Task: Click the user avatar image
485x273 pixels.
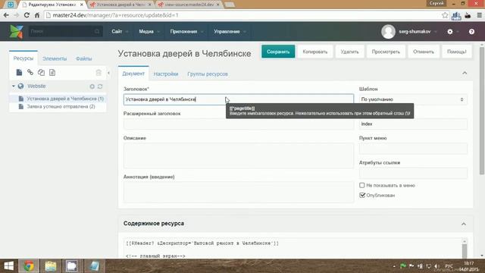Action: (x=388, y=32)
